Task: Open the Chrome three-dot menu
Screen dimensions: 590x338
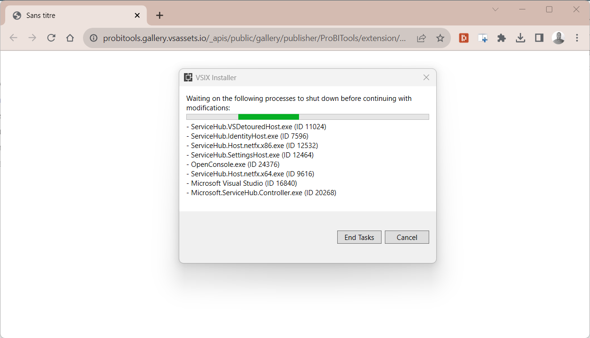Action: 577,38
